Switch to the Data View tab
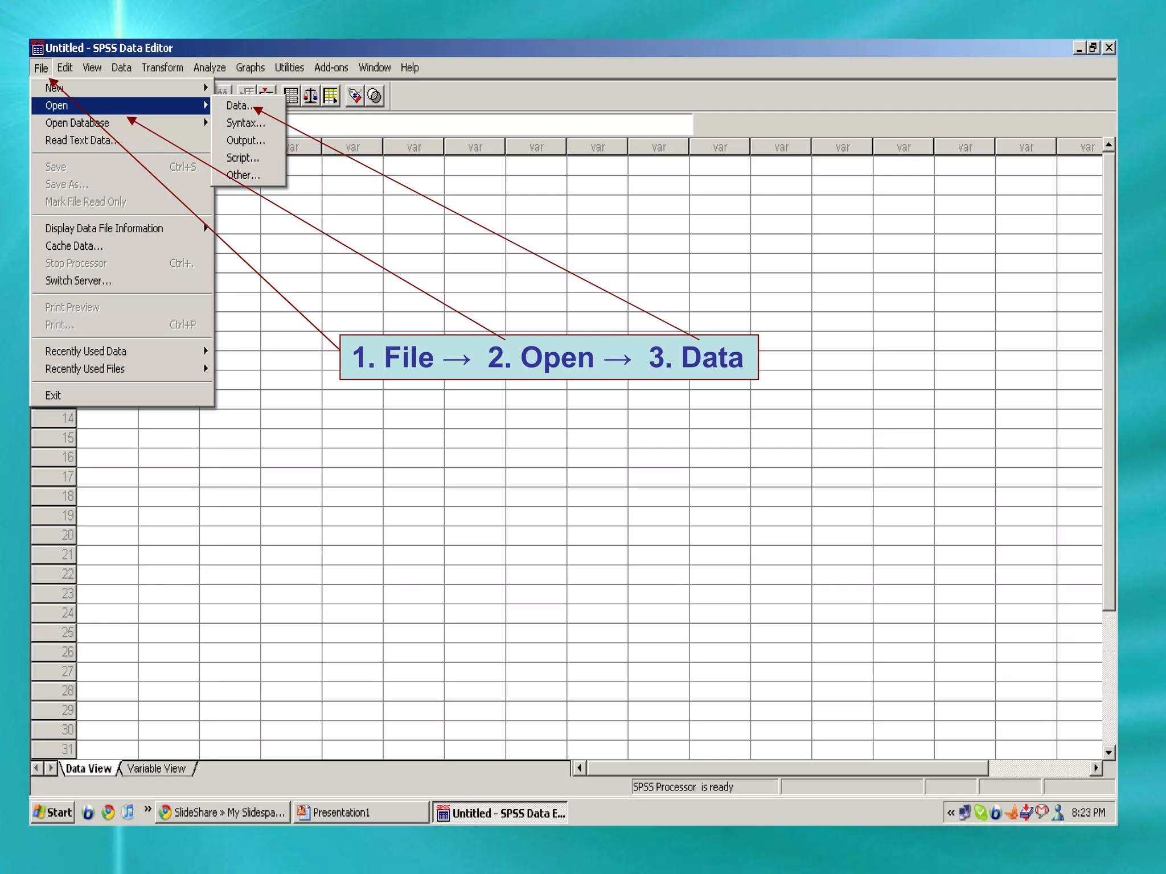This screenshot has height=874, width=1166. pyautogui.click(x=88, y=769)
